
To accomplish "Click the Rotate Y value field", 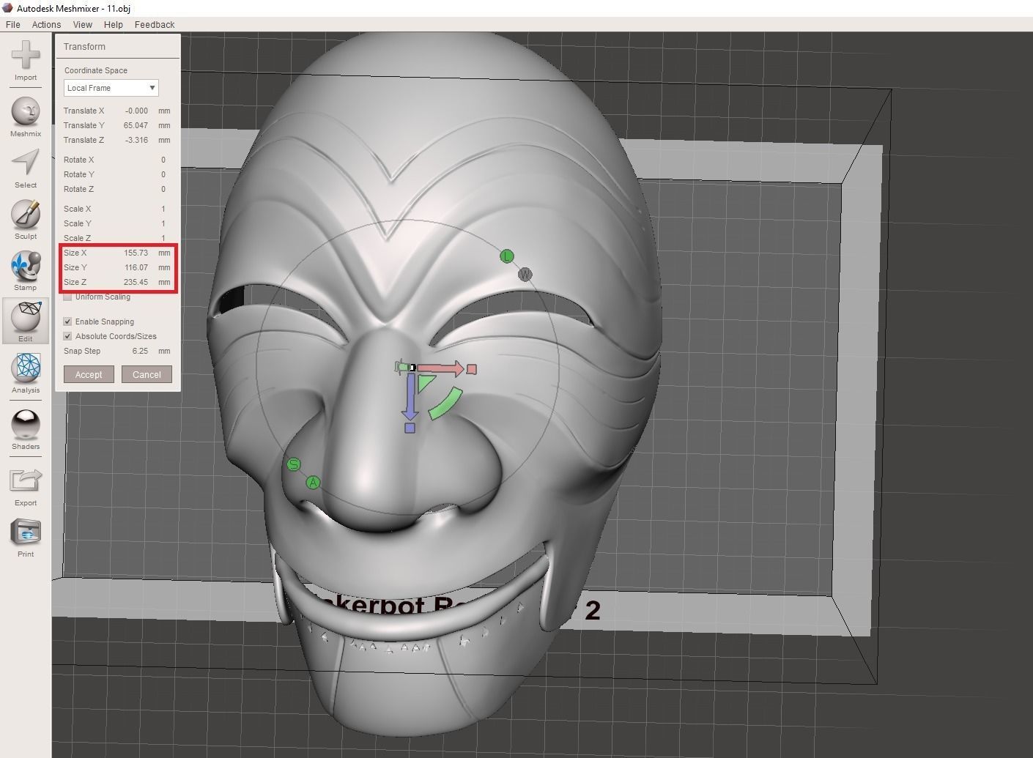I will [x=163, y=174].
